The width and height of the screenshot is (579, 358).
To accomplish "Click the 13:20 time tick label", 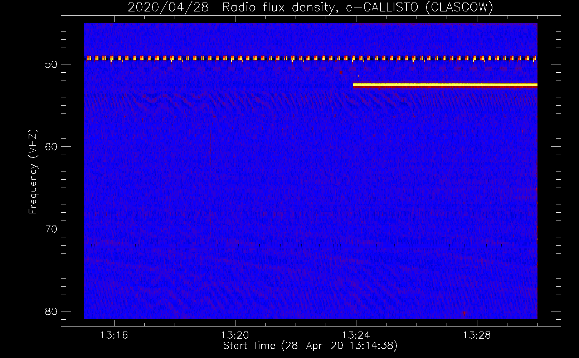I will click(235, 335).
